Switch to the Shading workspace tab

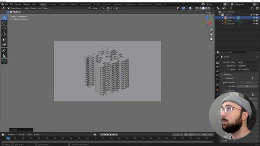point(97,4)
